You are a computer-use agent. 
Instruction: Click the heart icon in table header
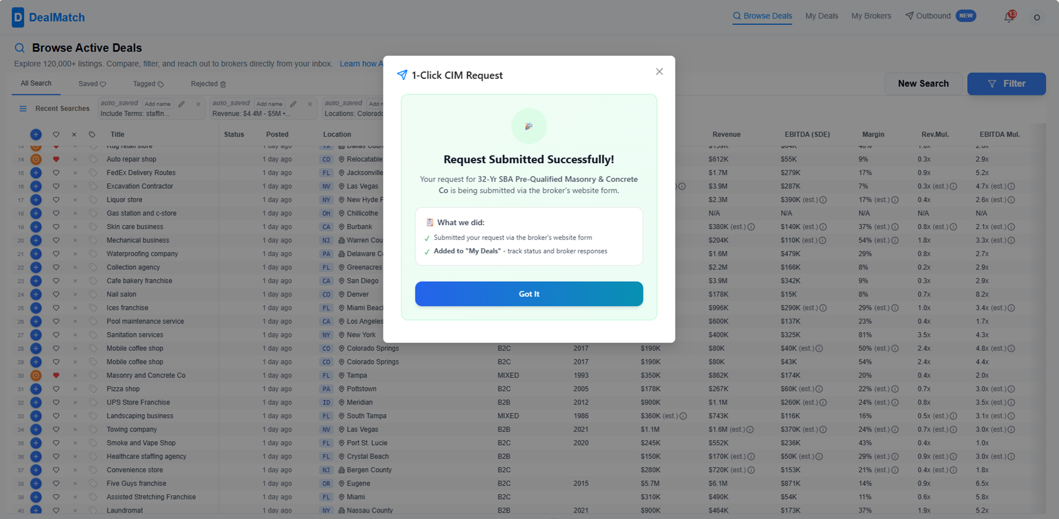(x=56, y=135)
